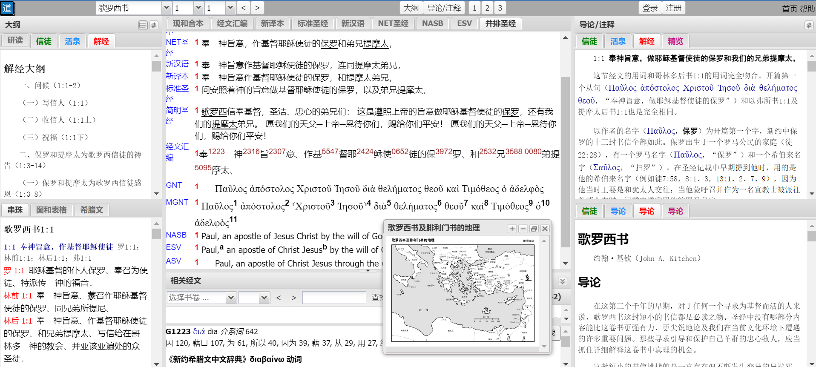Screen dimensions: 816x367
Task: Click the NASB version link in verse list
Action: point(176,235)
